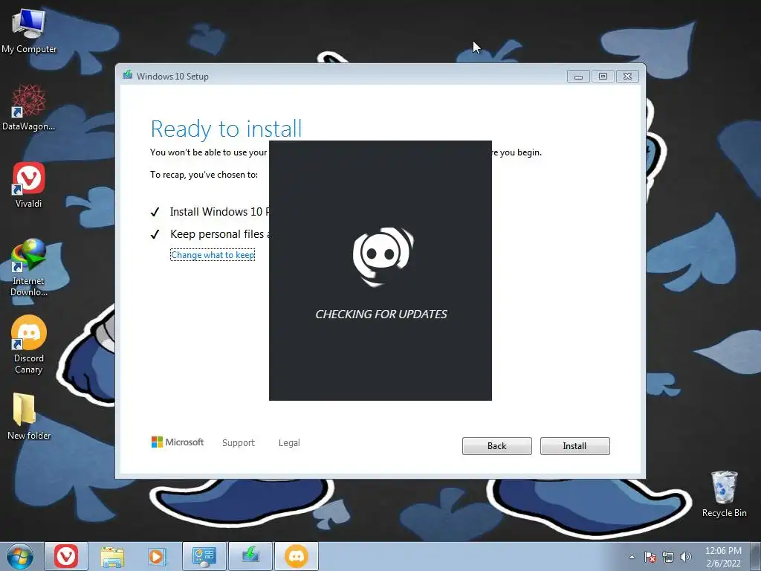The width and height of the screenshot is (761, 571).
Task: Select the Discord Canary desktop shortcut
Action: coord(29,345)
